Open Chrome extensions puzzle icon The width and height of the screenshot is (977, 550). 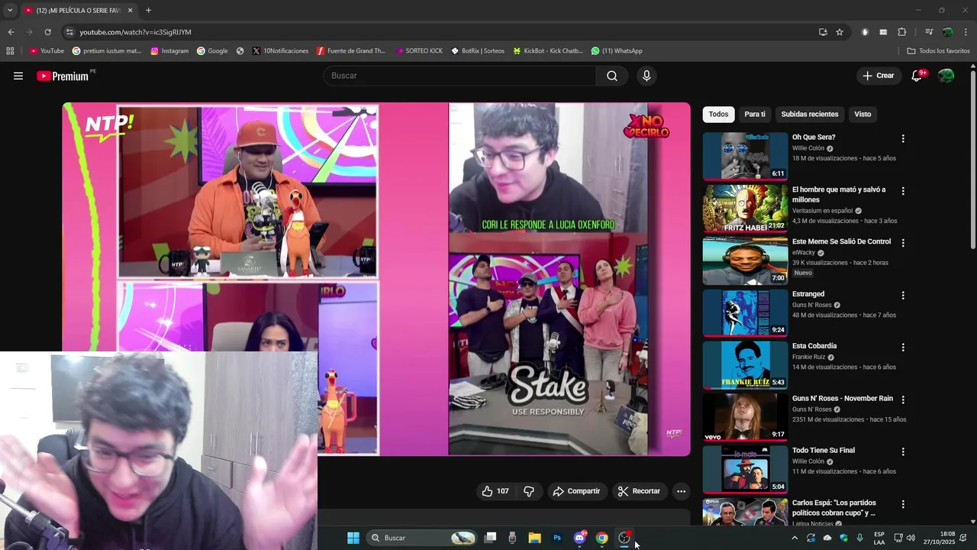point(902,32)
